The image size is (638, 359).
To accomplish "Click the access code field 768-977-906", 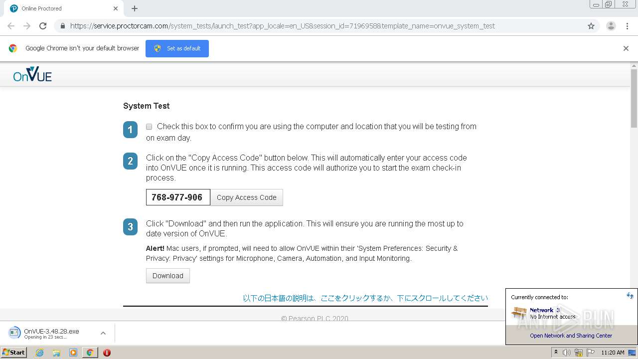I will click(178, 197).
